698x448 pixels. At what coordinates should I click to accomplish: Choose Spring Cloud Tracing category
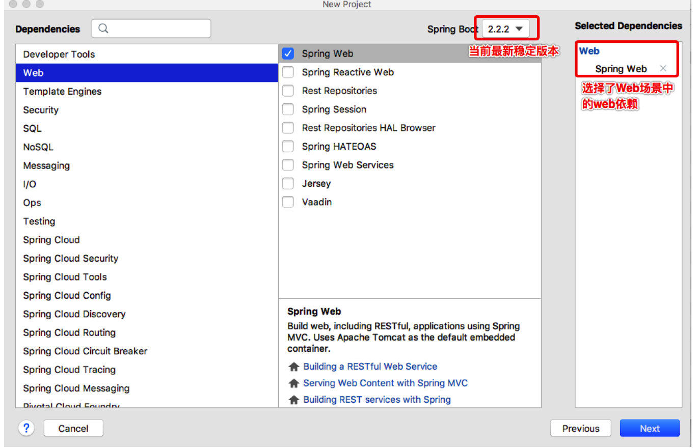[x=147, y=370]
